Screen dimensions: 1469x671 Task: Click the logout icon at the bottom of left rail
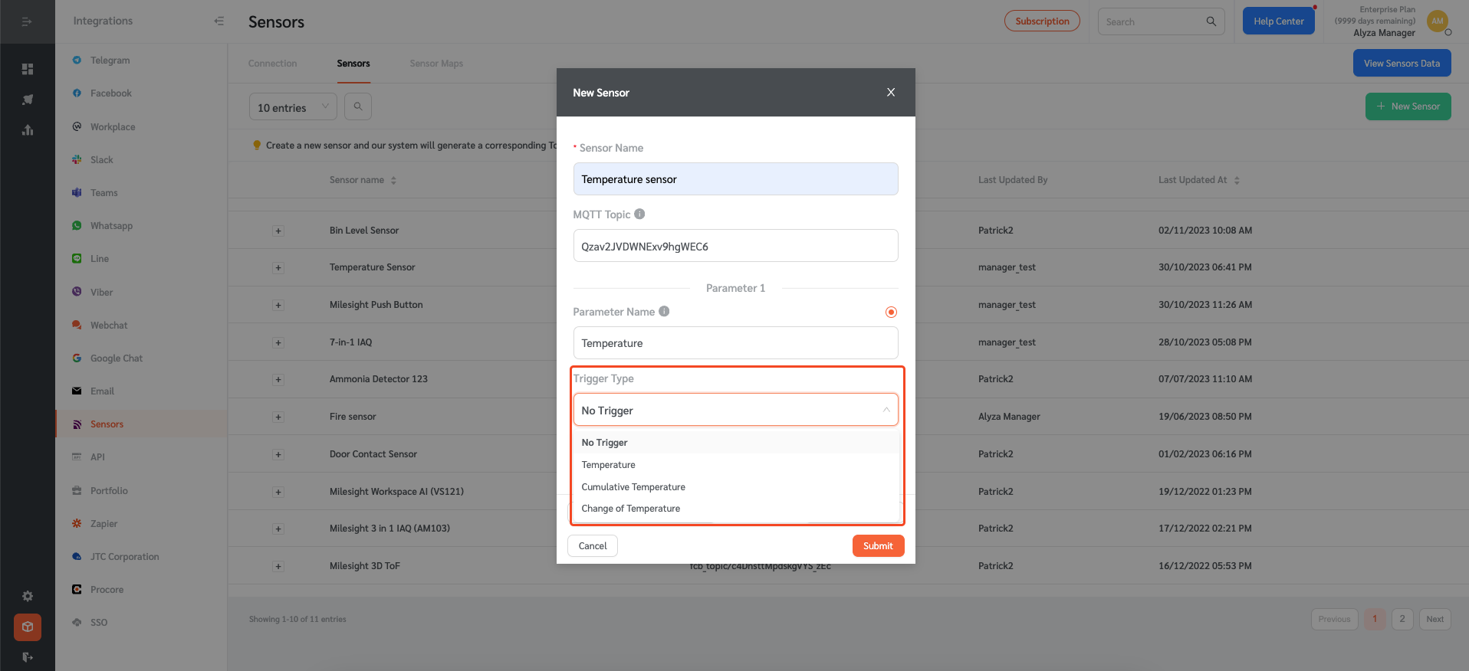click(x=28, y=657)
